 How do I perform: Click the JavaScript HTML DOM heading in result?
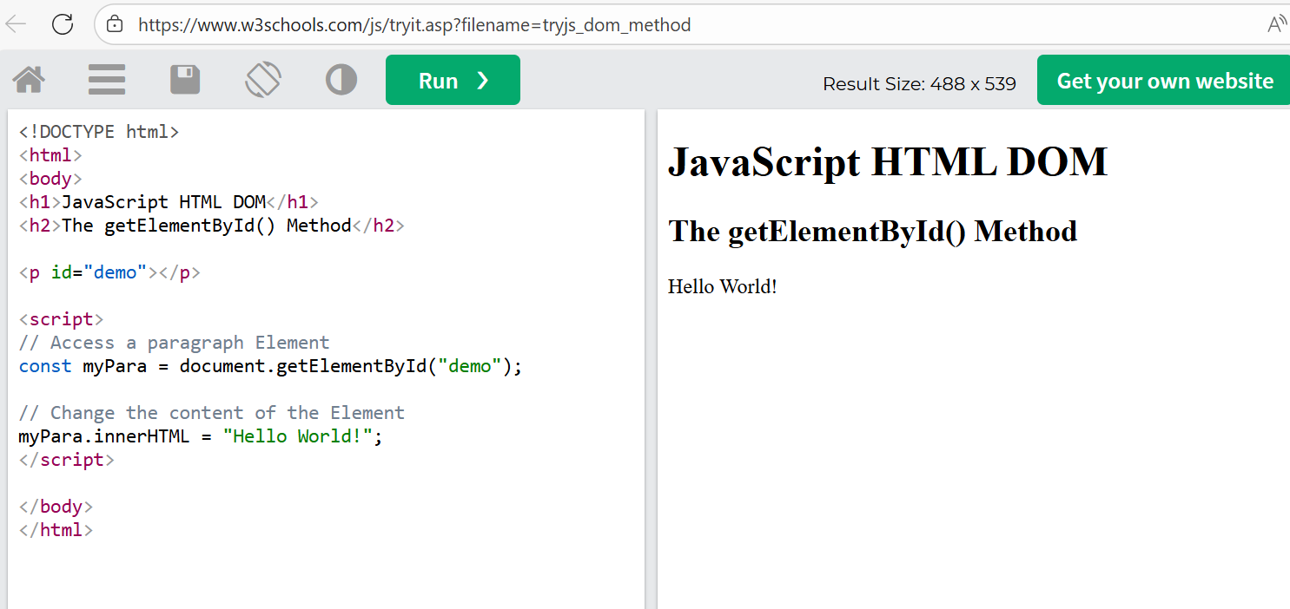point(887,162)
